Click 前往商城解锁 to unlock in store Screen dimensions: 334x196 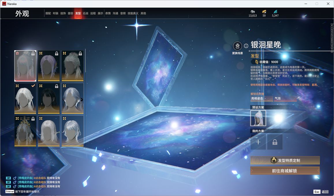tap(285, 171)
